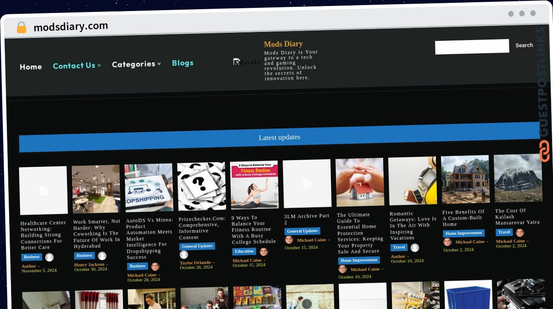Click author avatar under Essential Home Protection article
The height and width of the screenshot is (309, 553).
click(x=342, y=269)
